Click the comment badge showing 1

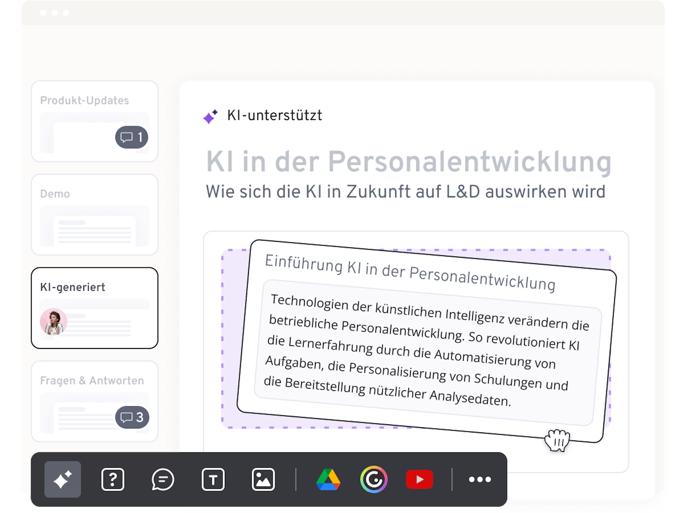click(132, 137)
